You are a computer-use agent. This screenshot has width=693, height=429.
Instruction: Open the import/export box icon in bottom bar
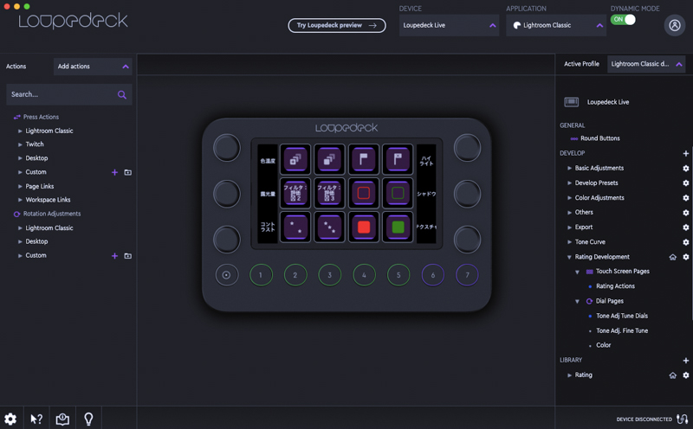[62, 419]
